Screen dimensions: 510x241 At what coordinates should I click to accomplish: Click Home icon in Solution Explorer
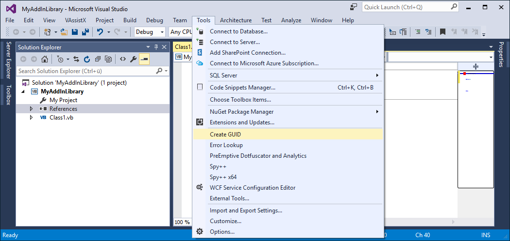[44, 59]
